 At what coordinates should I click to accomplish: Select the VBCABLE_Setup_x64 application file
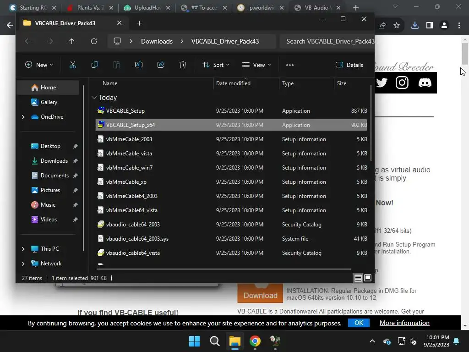[231, 125]
